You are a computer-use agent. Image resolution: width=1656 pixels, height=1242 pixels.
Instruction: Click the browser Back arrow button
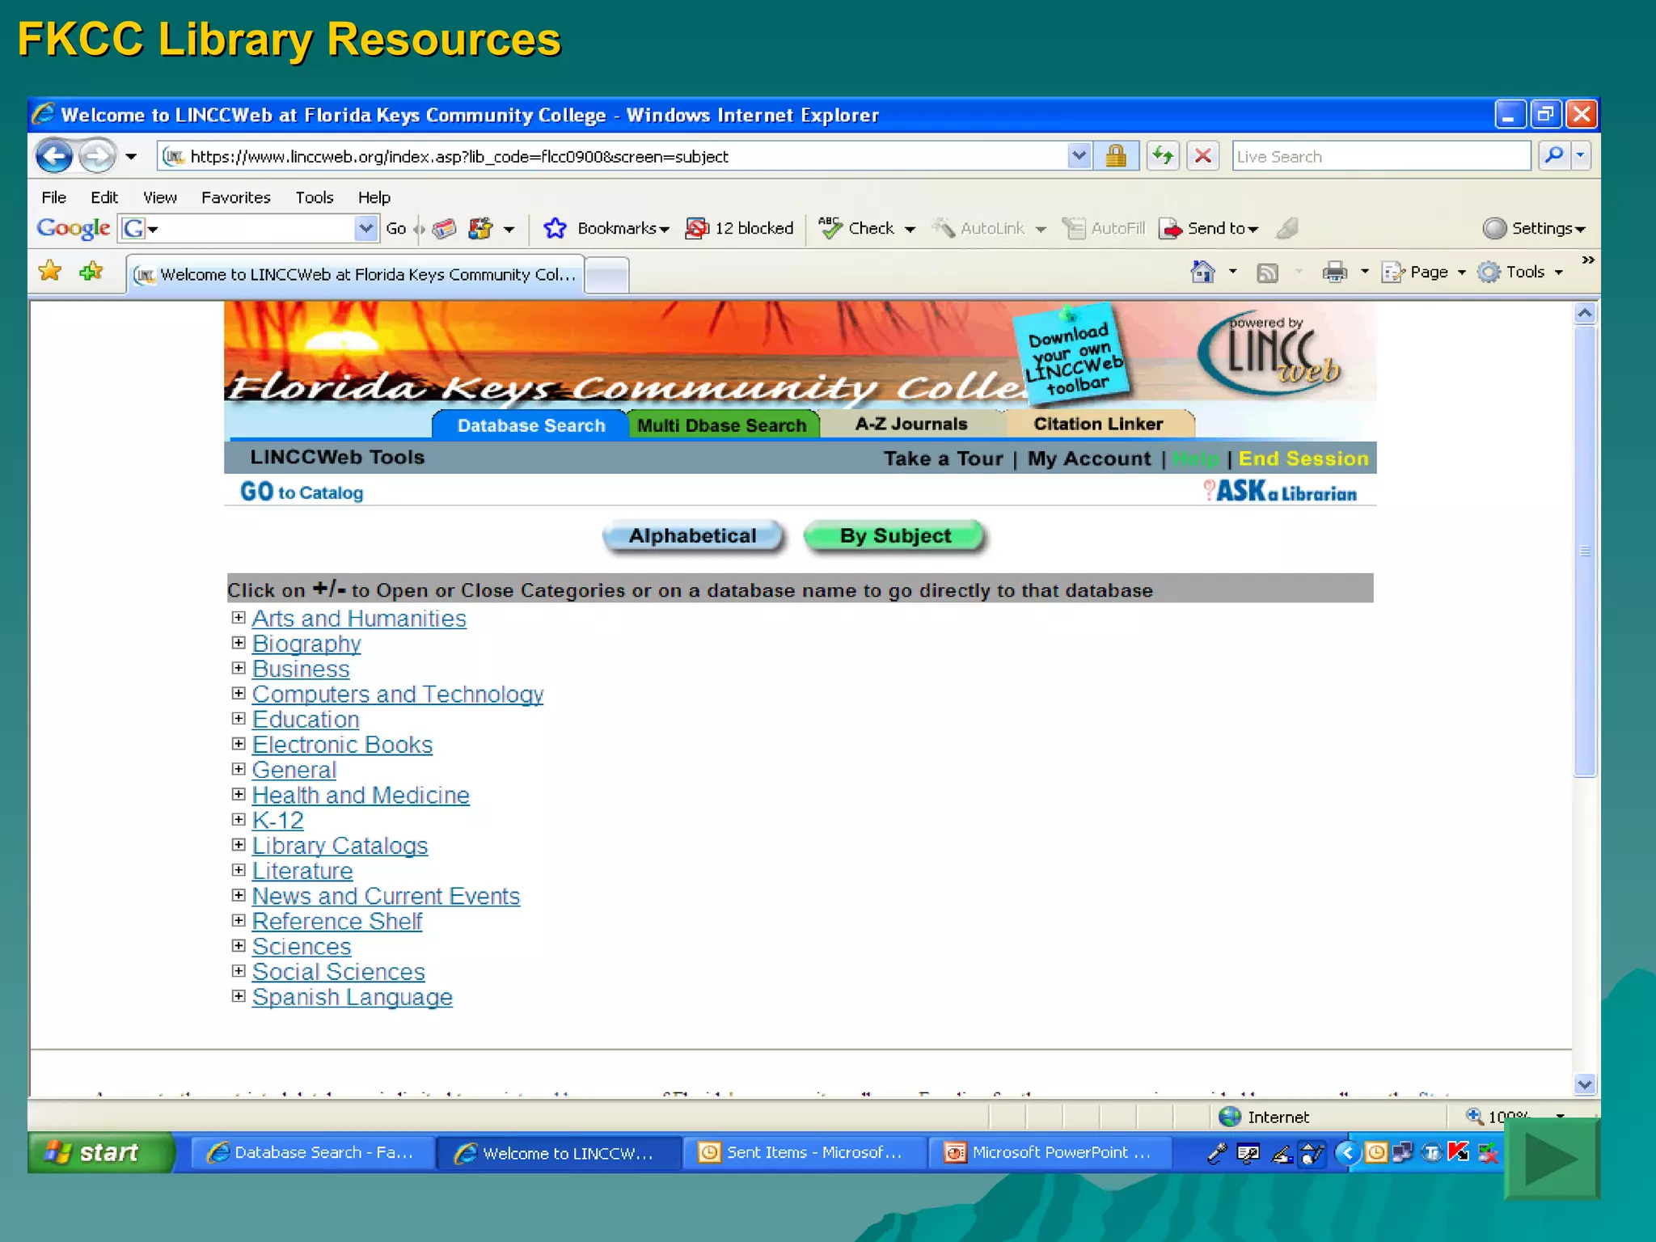point(54,156)
